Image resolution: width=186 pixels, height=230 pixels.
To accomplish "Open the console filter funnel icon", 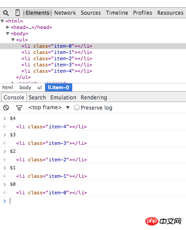I will [19, 108].
